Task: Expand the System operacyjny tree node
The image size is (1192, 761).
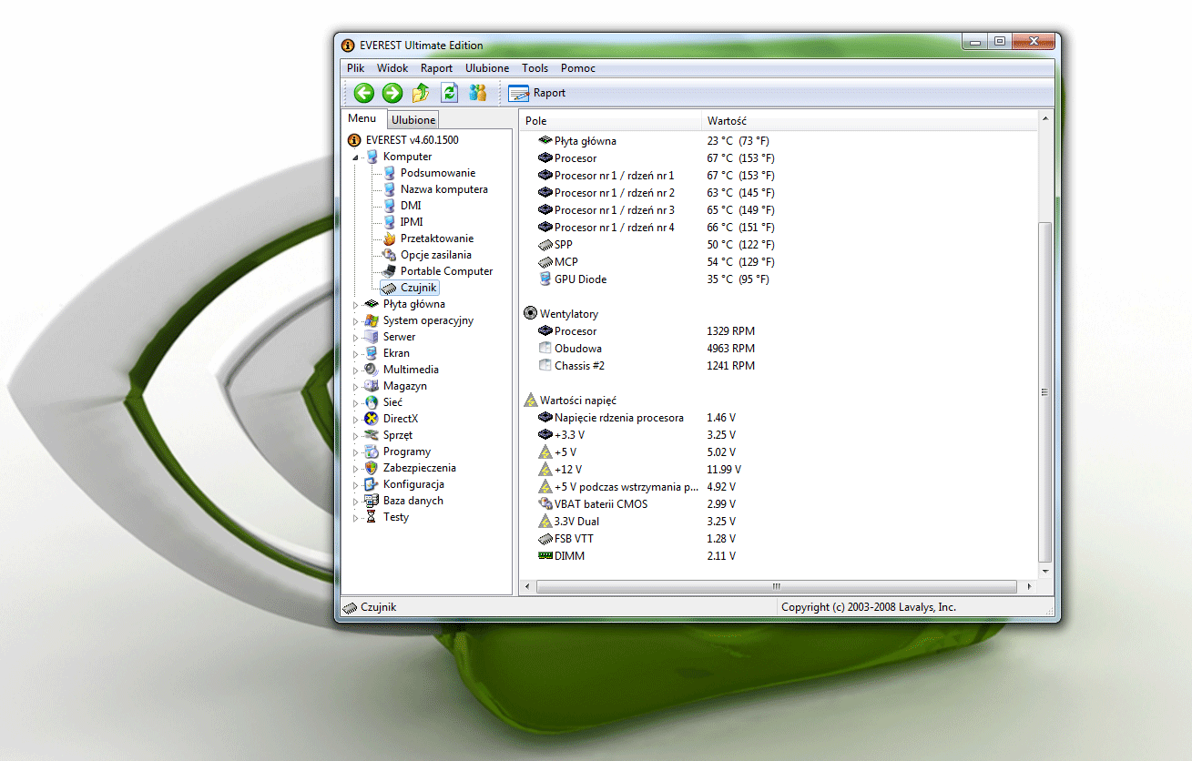Action: click(x=356, y=321)
